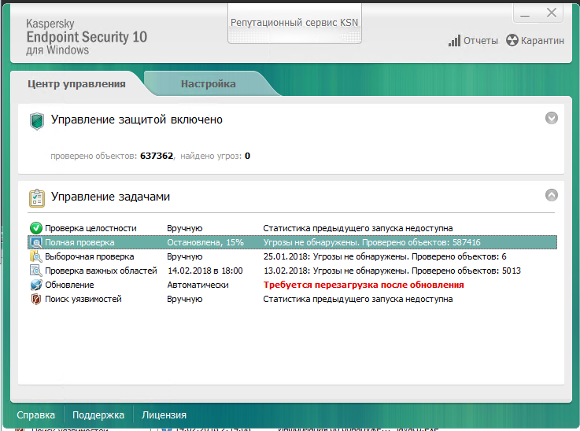Open the Отчеты reports view
Screen dimensions: 580x431
[473, 41]
